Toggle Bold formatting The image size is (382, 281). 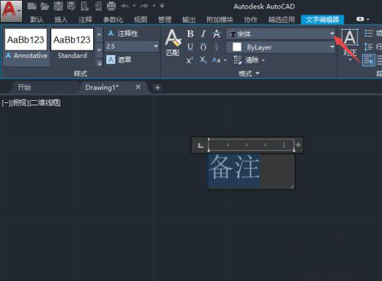click(x=190, y=34)
